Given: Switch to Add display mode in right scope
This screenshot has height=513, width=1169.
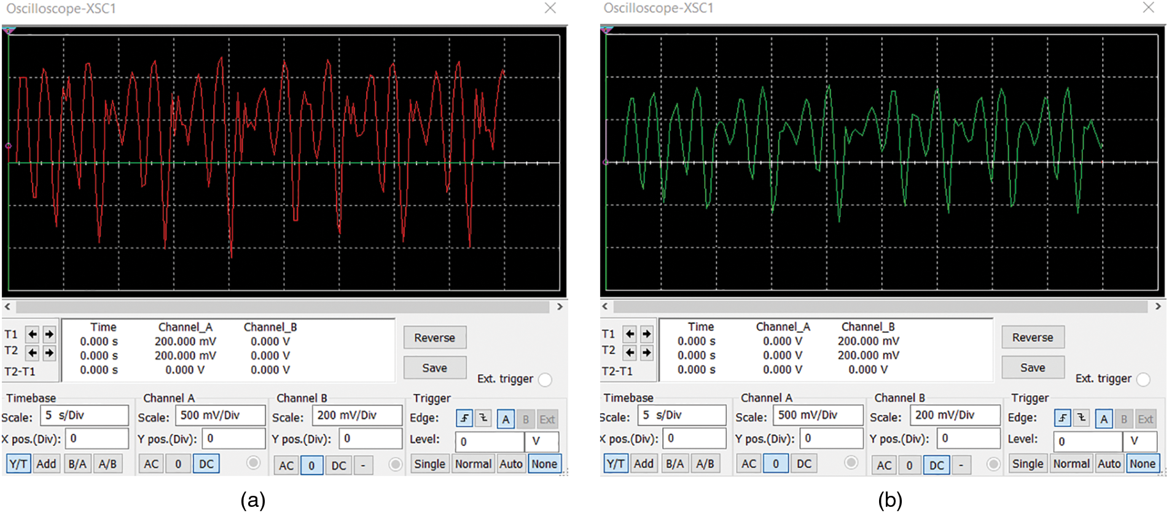Looking at the screenshot, I should [x=643, y=464].
